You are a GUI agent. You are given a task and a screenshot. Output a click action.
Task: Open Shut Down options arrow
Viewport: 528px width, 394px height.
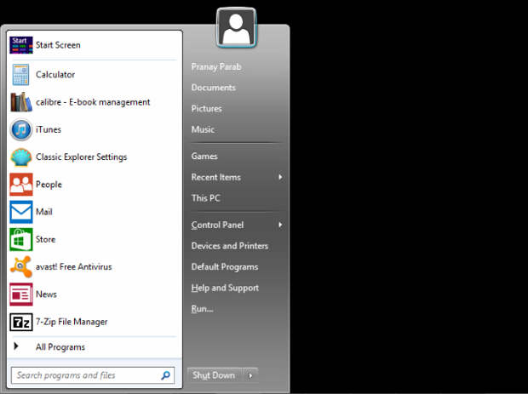pyautogui.click(x=250, y=375)
